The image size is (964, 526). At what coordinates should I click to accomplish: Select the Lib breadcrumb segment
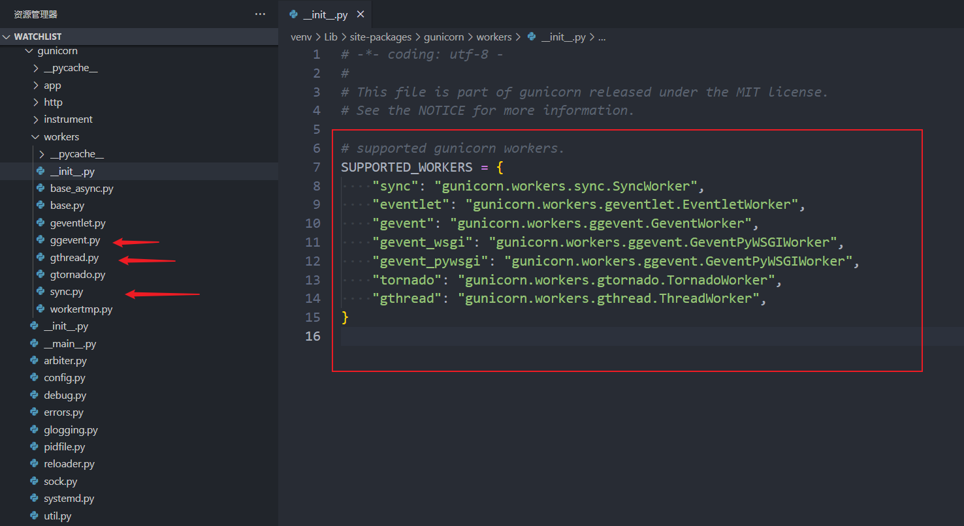[330, 37]
